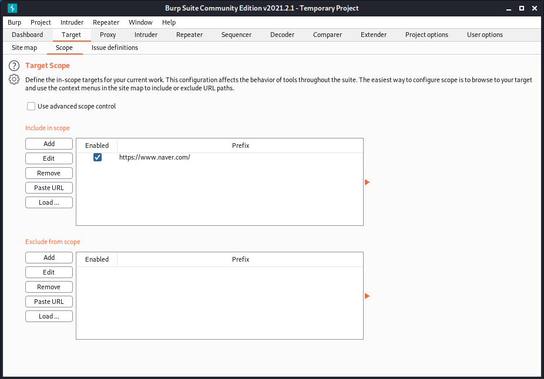Maximize the Burp Suite window

click(x=522, y=8)
